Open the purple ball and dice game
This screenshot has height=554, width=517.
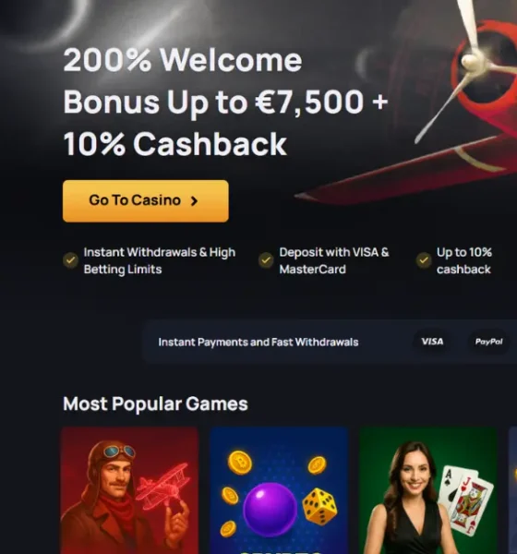point(279,490)
